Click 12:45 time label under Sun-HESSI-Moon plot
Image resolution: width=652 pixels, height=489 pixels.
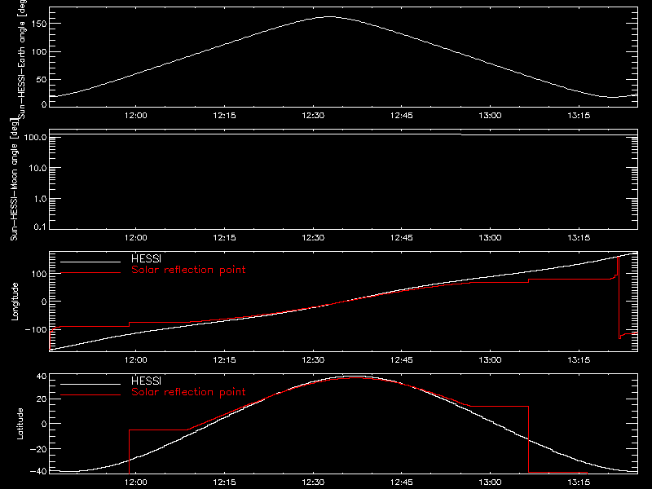tap(401, 237)
